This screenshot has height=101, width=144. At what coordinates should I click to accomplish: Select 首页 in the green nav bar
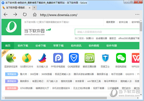pyautogui.click(x=8, y=46)
